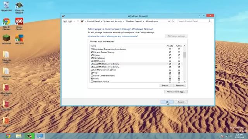Go back with the Back arrow
The height and width of the screenshot is (139, 248).
65,21
